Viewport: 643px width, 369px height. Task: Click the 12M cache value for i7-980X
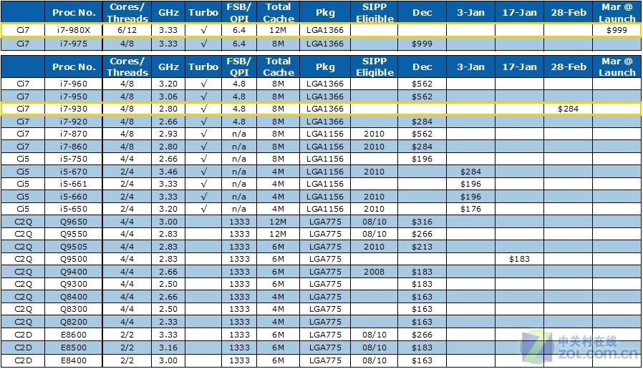point(278,30)
